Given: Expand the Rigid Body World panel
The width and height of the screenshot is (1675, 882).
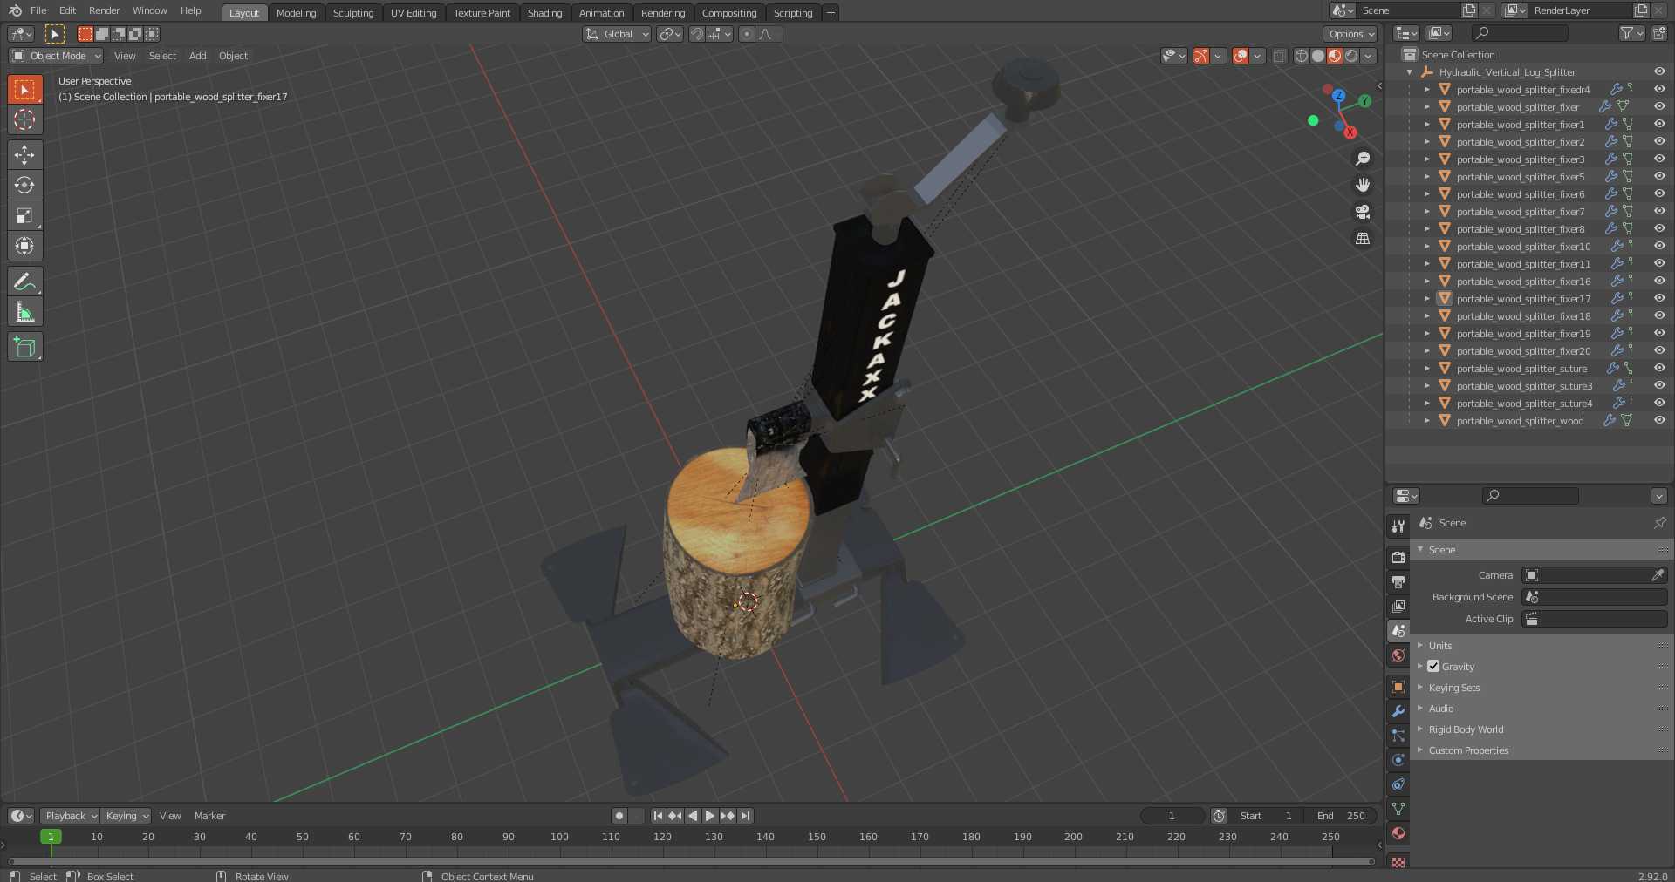Looking at the screenshot, I should [x=1466, y=729].
